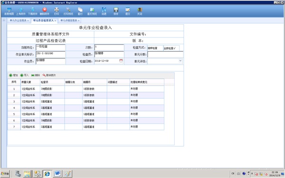This screenshot has width=285, height=178.
Task: Open the 进度视图 progress view
Action: click(9, 11)
